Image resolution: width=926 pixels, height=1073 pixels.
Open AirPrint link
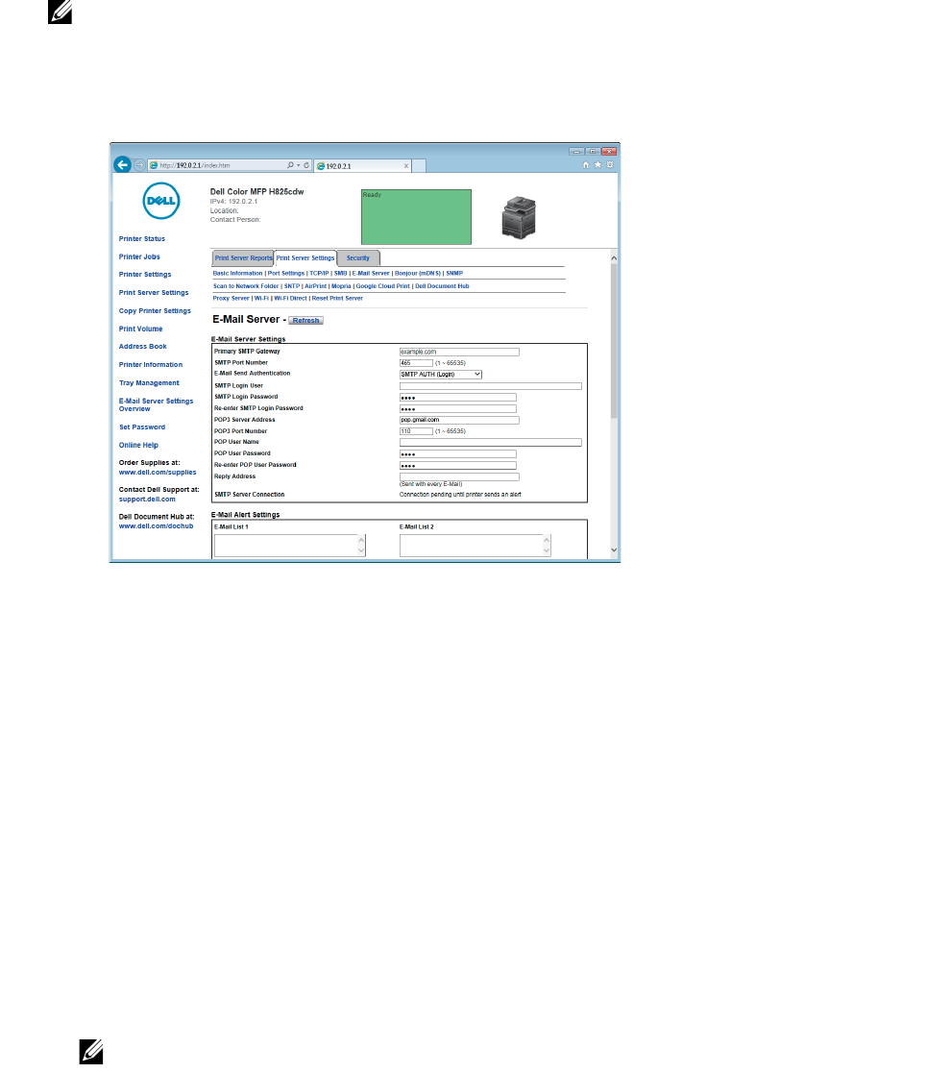click(x=315, y=286)
